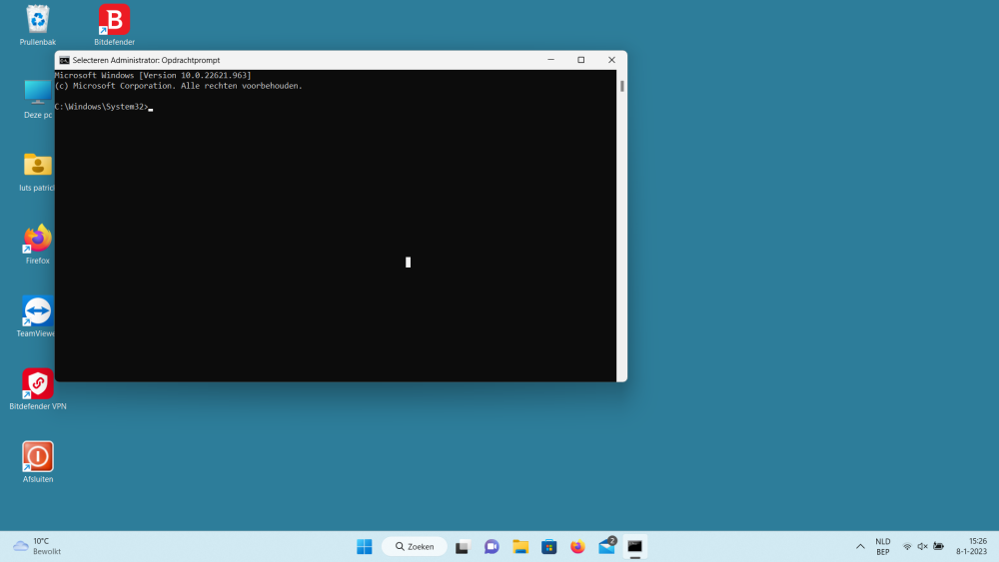Expand the hidden system tray icons chevron
The width and height of the screenshot is (999, 562).
[860, 546]
